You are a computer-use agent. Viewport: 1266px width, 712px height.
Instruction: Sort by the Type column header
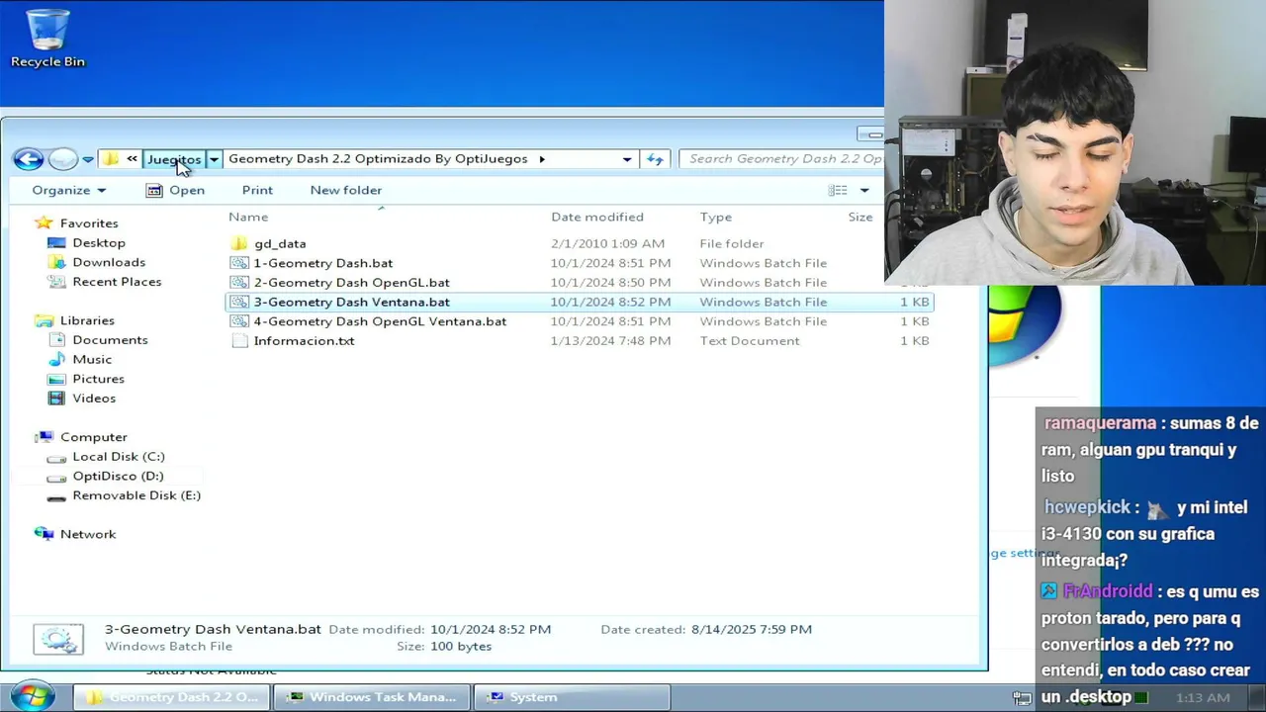click(x=716, y=217)
